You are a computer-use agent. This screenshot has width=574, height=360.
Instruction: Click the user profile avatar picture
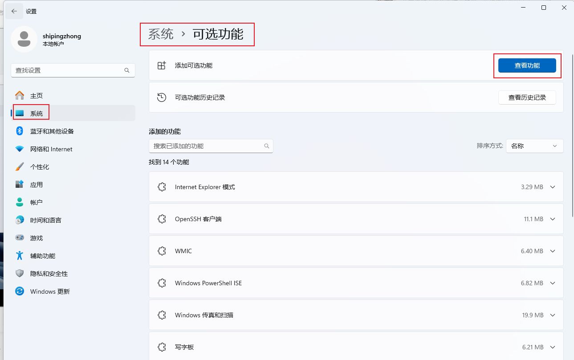(24, 39)
